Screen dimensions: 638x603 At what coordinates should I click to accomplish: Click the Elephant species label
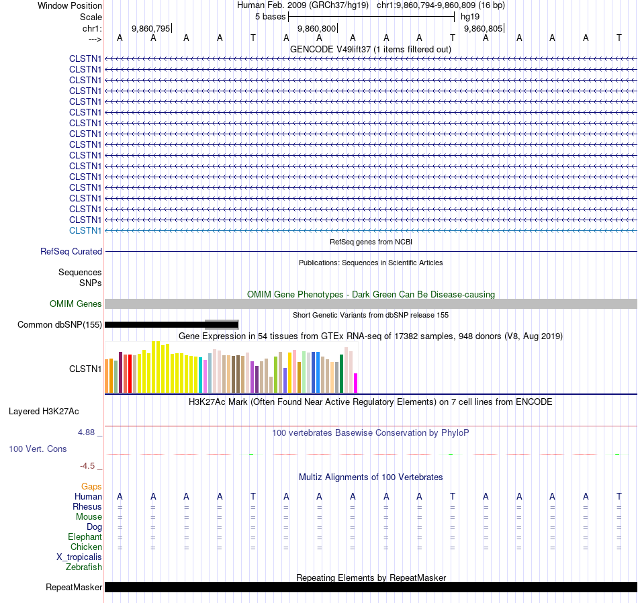(85, 537)
